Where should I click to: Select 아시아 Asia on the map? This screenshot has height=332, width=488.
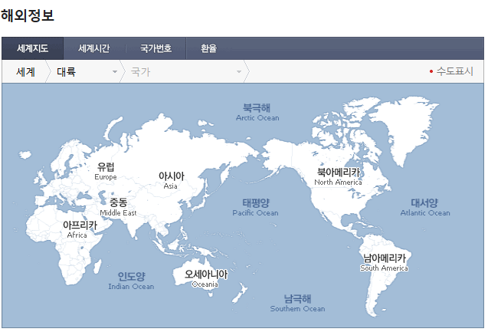171,180
